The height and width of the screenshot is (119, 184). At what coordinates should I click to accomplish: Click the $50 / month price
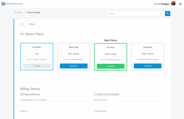(x=74, y=54)
